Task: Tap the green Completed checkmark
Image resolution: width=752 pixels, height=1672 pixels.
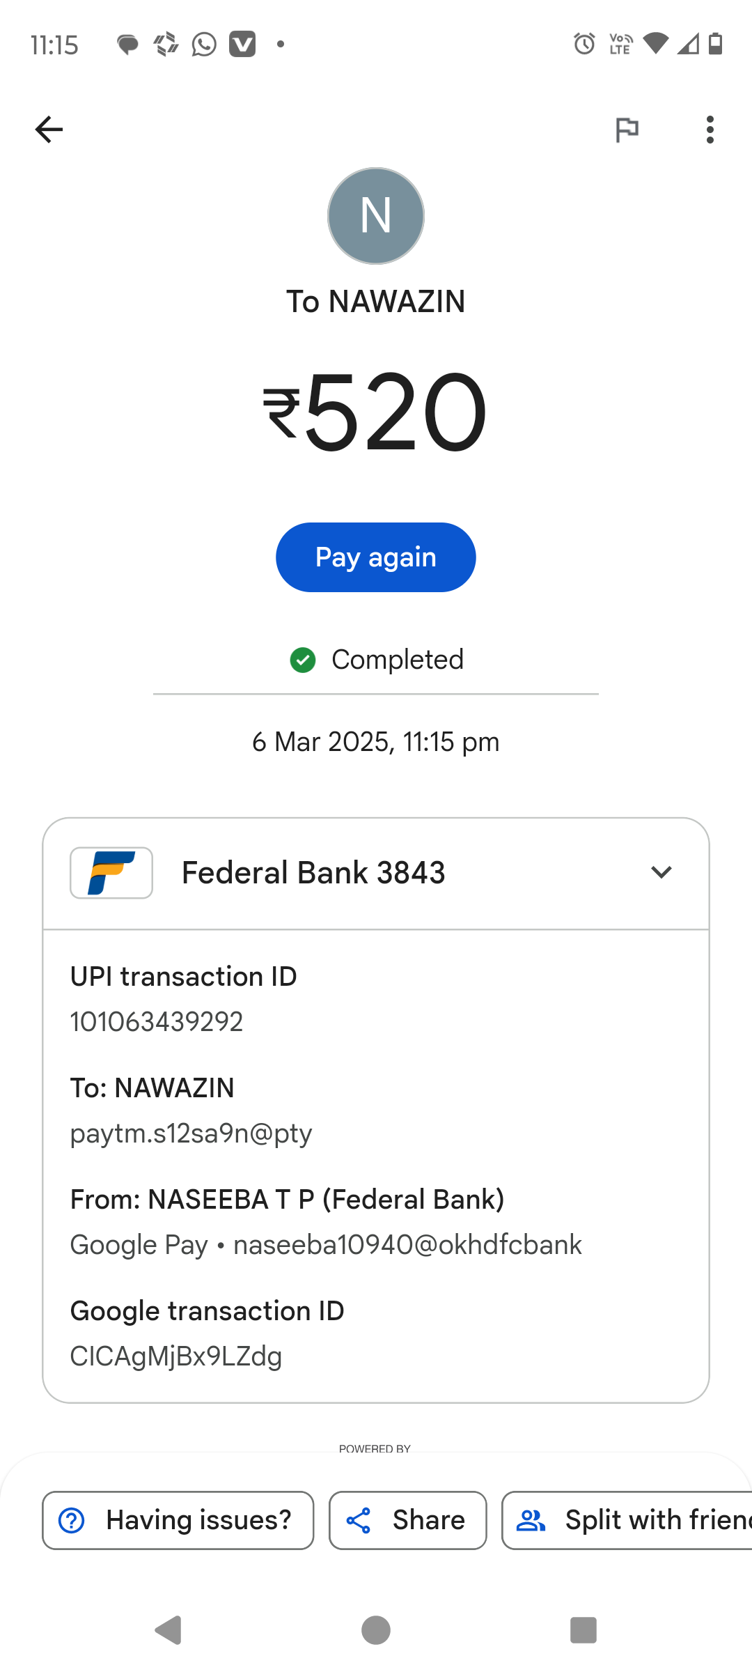Action: coord(303,660)
